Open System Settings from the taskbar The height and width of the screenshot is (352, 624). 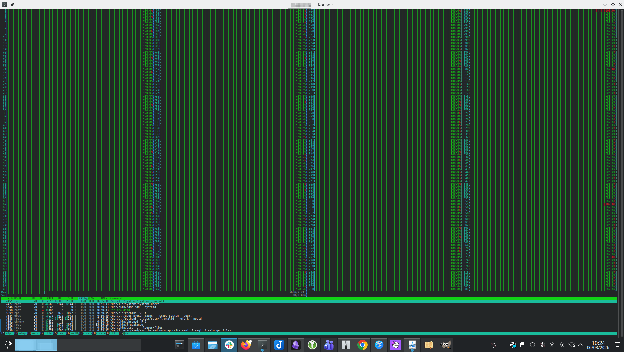coord(179,345)
